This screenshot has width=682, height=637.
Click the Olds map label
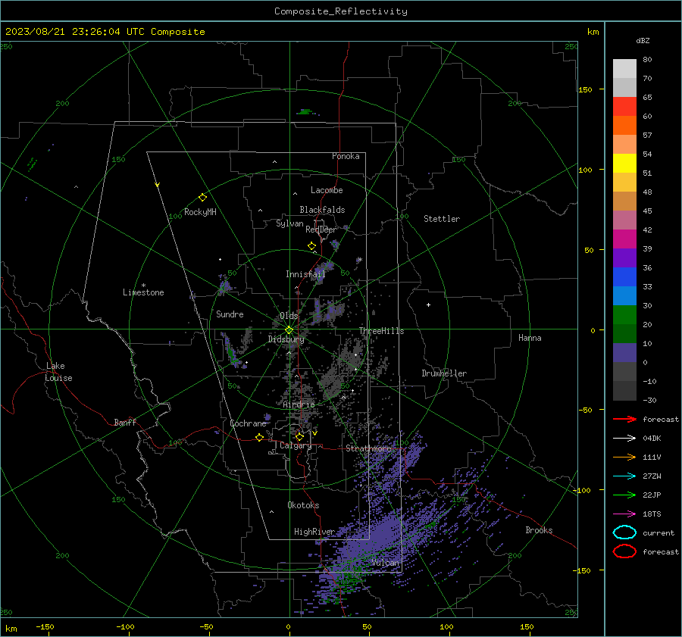[x=289, y=316]
